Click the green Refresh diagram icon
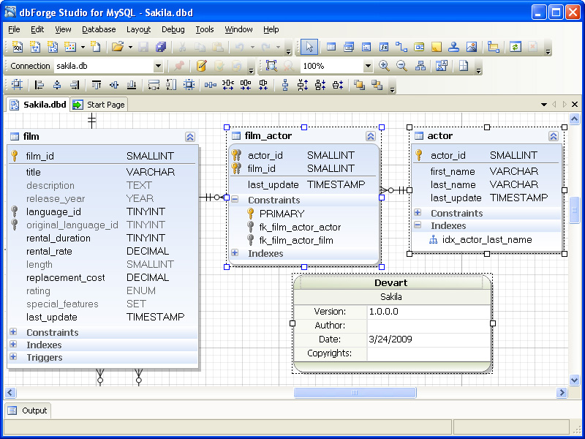 pos(516,47)
